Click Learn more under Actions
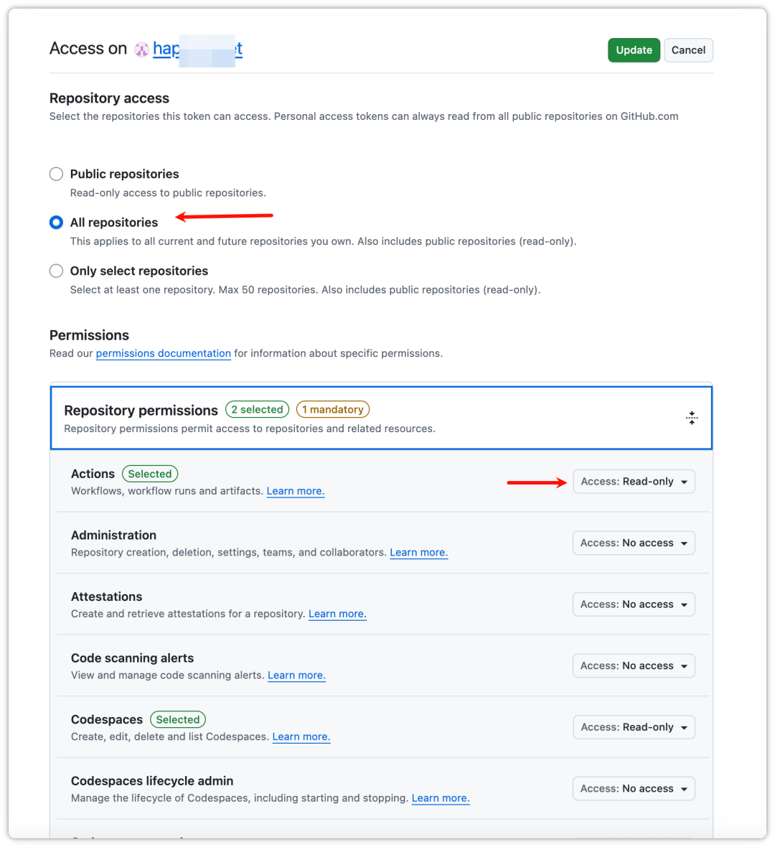 (295, 490)
